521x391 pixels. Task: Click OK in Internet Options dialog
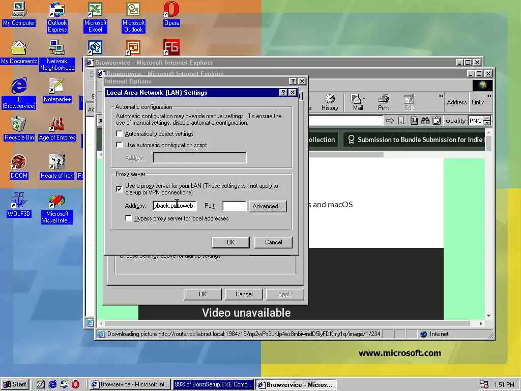[x=202, y=294]
